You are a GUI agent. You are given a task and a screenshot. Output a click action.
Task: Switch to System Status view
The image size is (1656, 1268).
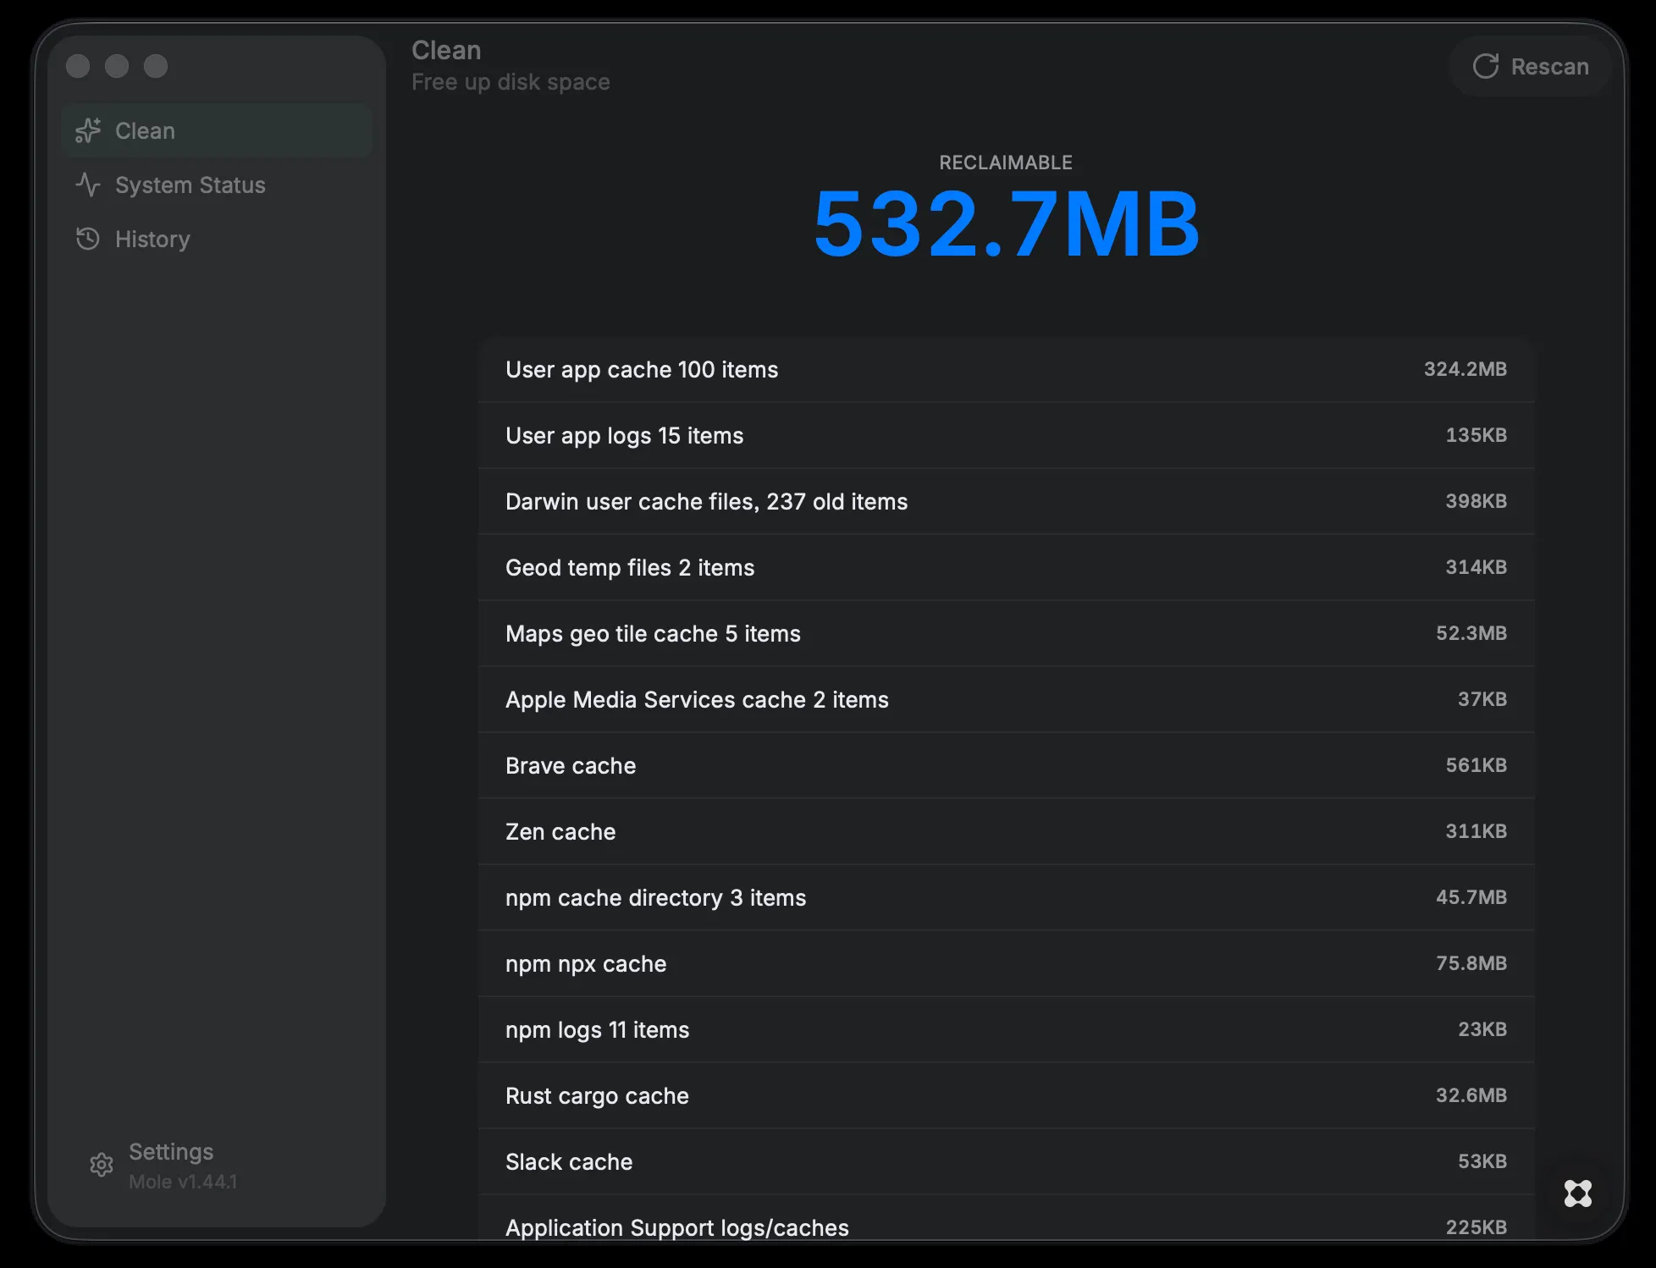[217, 185]
